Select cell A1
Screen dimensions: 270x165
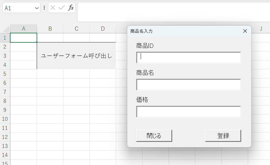coord(24,38)
